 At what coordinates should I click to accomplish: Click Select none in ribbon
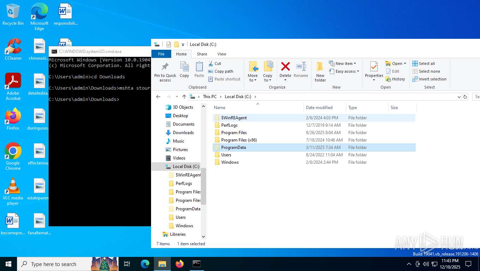pos(426,71)
